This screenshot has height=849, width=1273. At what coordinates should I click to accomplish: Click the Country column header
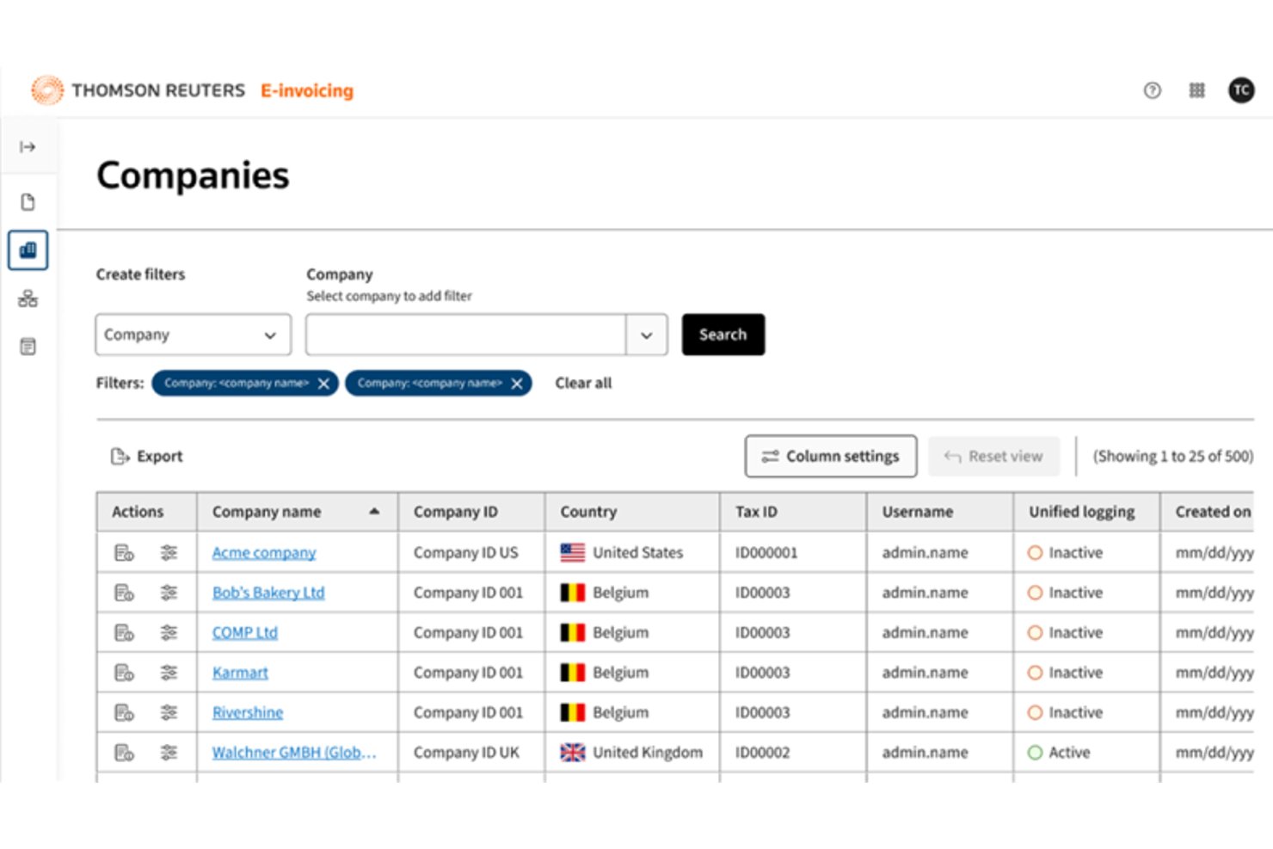[x=632, y=512]
